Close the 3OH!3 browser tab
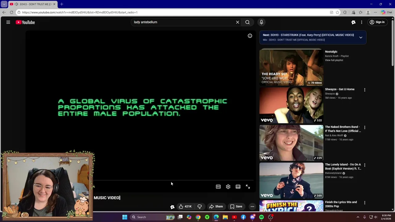 coord(54,4)
